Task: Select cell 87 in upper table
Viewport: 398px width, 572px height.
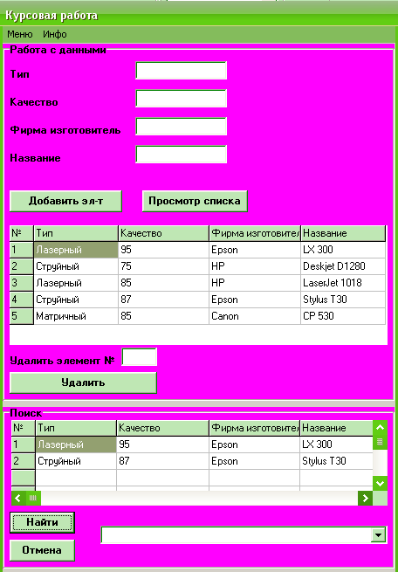Action: pyautogui.click(x=163, y=300)
